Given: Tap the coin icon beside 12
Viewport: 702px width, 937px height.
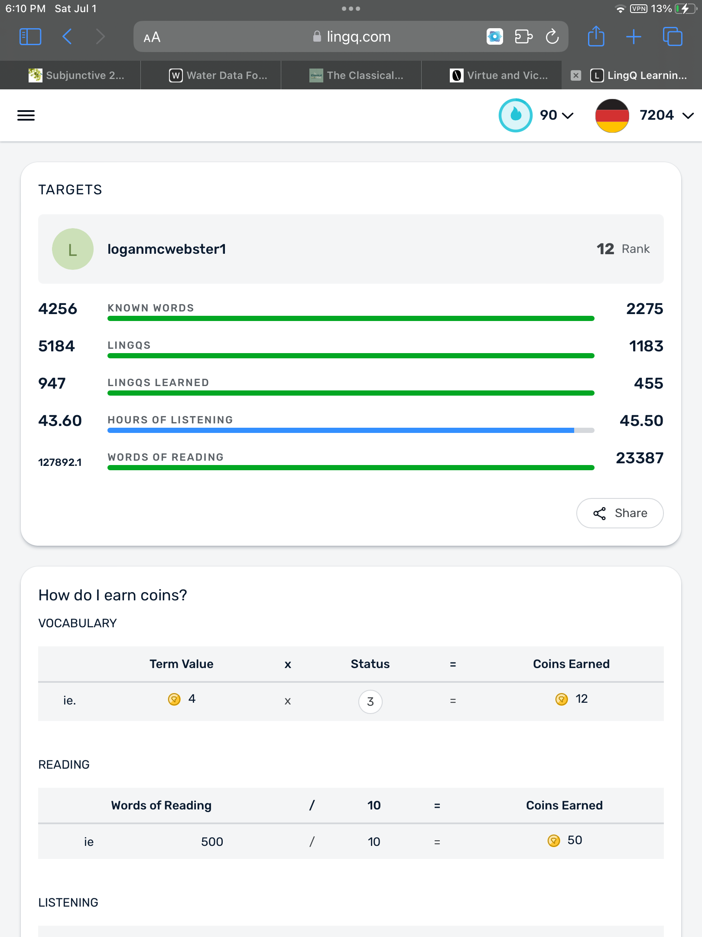Looking at the screenshot, I should tap(562, 699).
